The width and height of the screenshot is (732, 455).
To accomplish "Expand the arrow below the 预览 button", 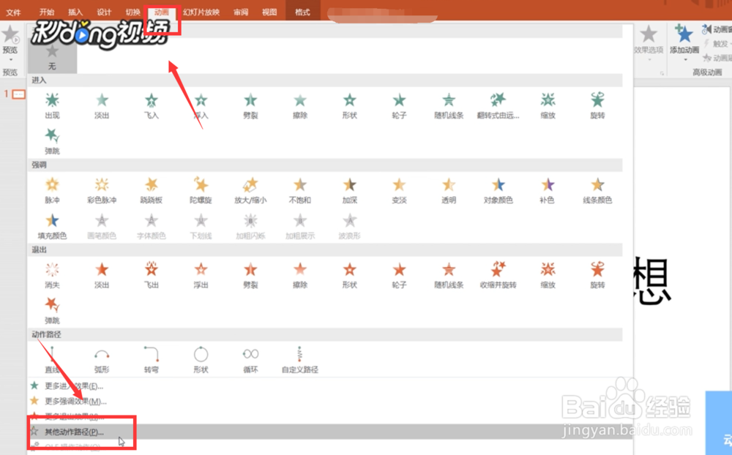I will [x=10, y=60].
